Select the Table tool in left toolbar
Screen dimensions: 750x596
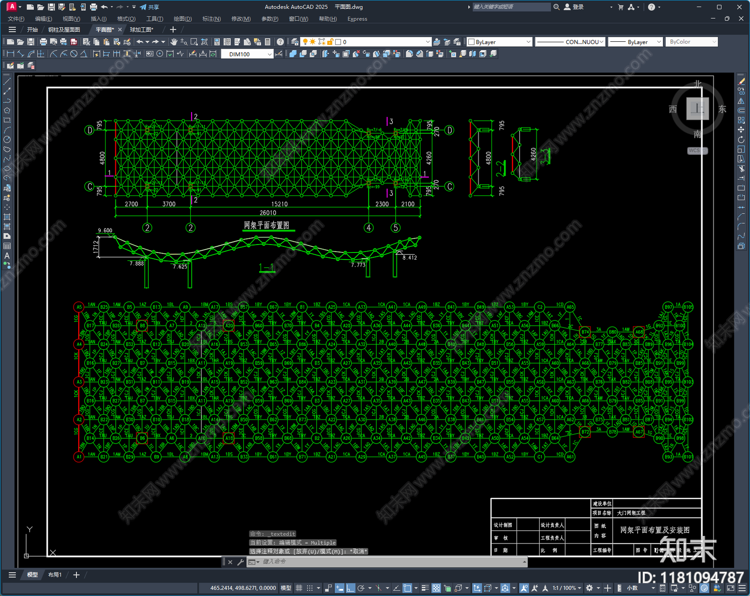coord(7,246)
